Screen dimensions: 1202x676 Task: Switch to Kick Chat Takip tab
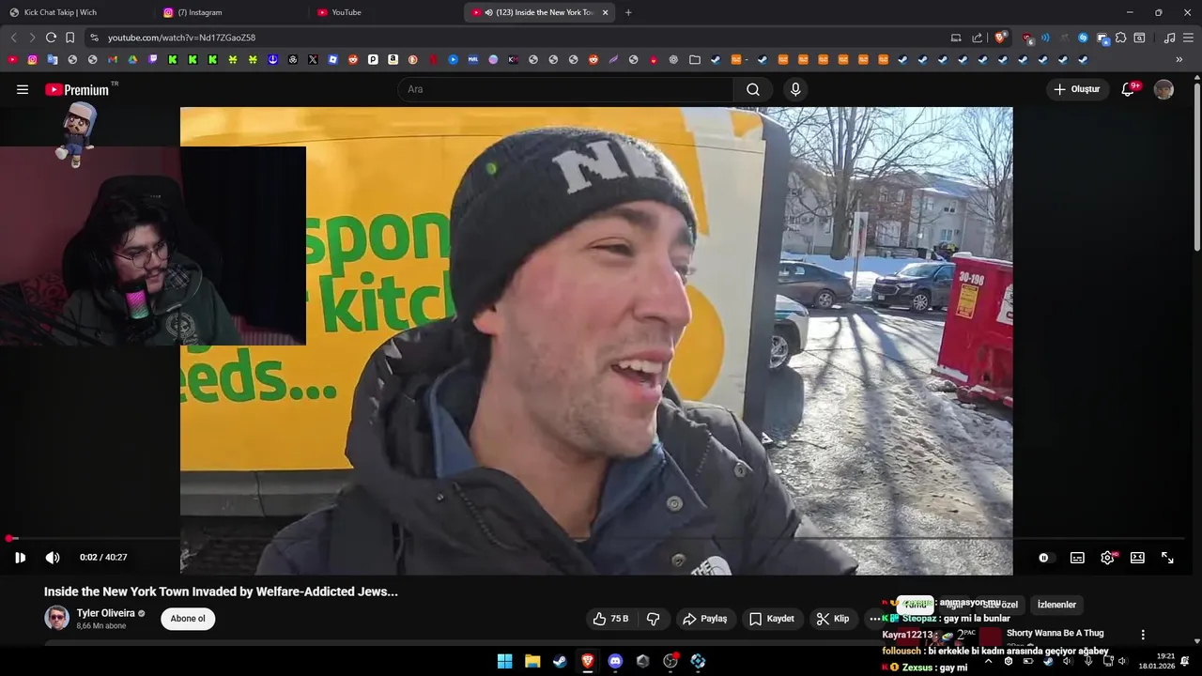click(73, 12)
